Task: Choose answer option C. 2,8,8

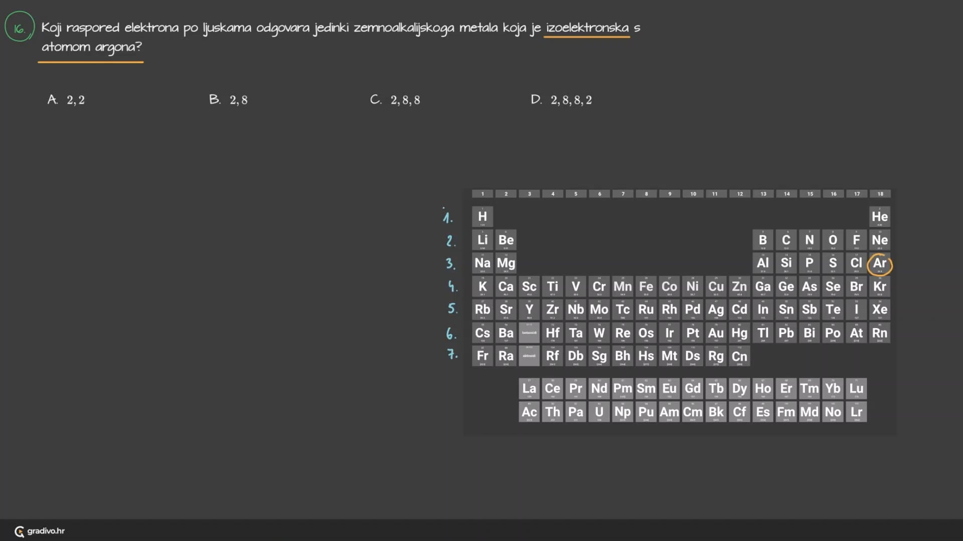Action: click(x=395, y=100)
